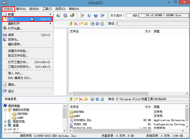Click the clock folder icon in disc pane toolbar
Screen dimensions: 190x139
[x=102, y=24]
